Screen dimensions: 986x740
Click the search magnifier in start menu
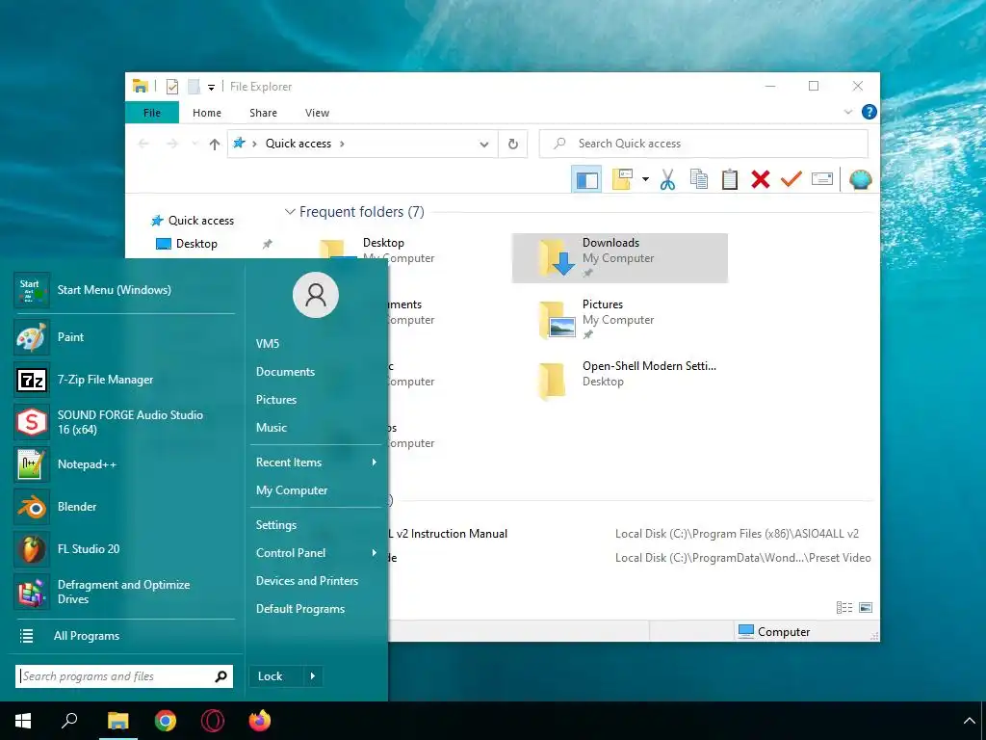(221, 676)
